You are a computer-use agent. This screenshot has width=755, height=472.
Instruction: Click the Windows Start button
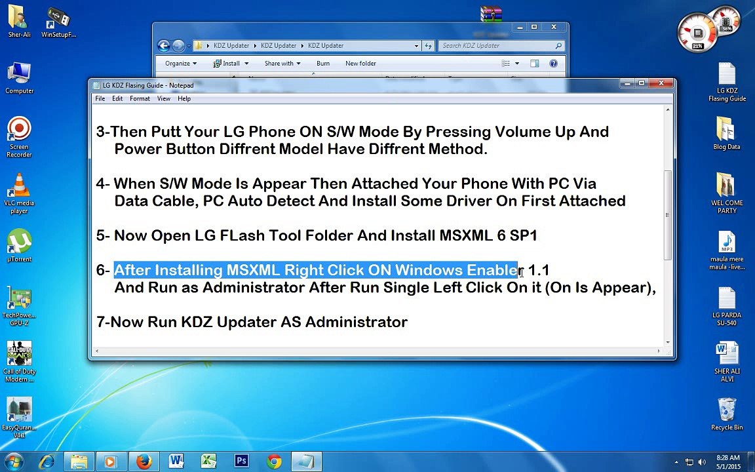click(x=14, y=462)
